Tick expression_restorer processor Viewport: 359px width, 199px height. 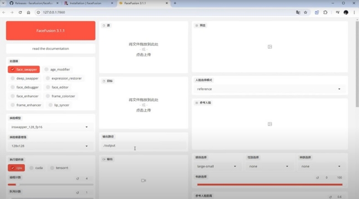[x=64, y=78]
